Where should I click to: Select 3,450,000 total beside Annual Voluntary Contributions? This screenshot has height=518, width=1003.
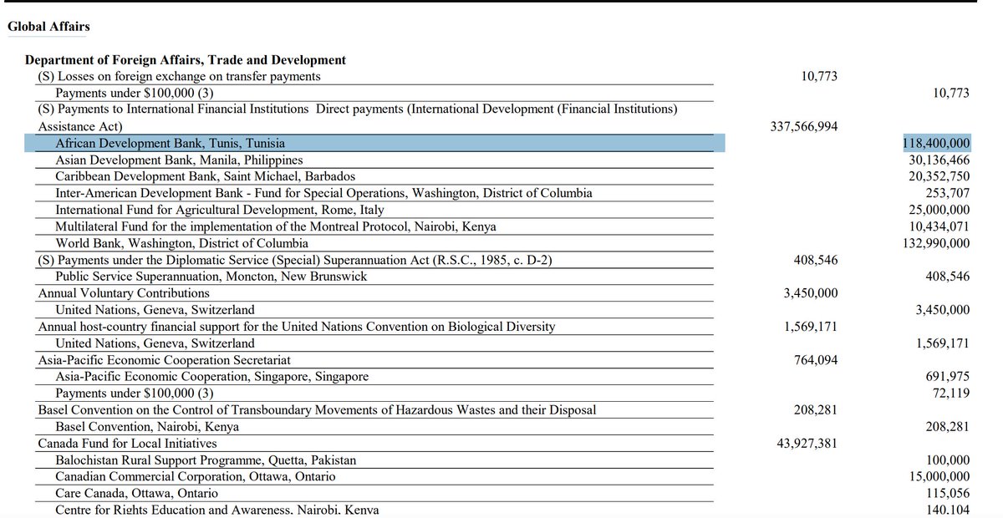[811, 293]
